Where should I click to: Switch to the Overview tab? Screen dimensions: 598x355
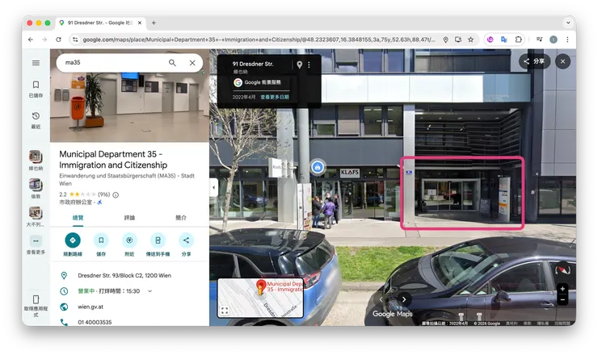coord(78,218)
